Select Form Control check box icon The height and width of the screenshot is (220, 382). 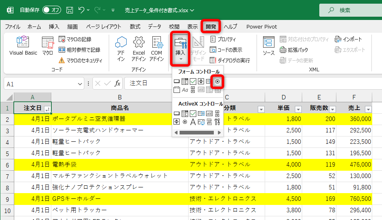[193, 81]
